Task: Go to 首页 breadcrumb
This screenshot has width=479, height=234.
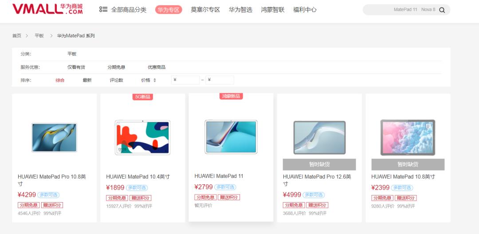Action: point(17,36)
